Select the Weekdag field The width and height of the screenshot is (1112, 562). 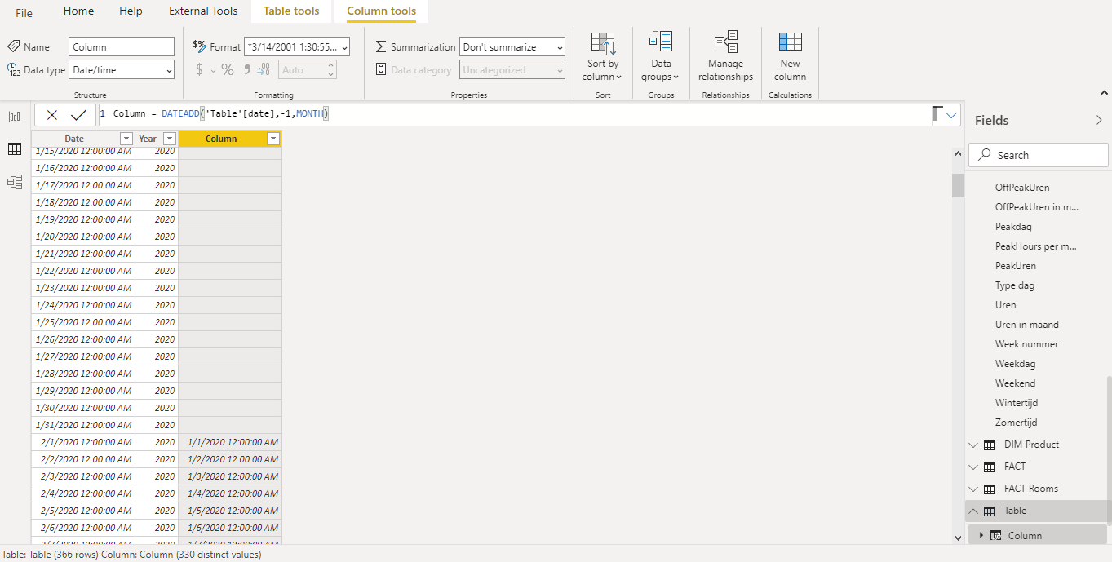coord(1015,364)
